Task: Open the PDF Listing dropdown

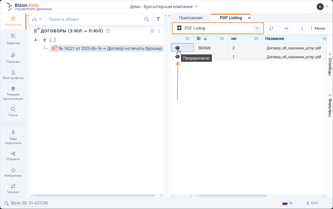Action: (257, 28)
